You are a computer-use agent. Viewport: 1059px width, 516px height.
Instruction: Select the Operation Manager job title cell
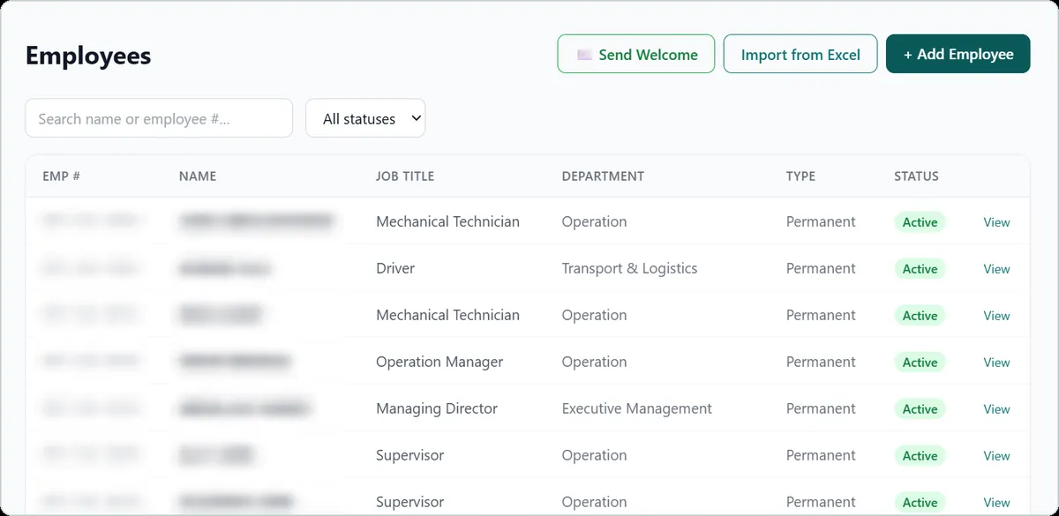pyautogui.click(x=439, y=362)
